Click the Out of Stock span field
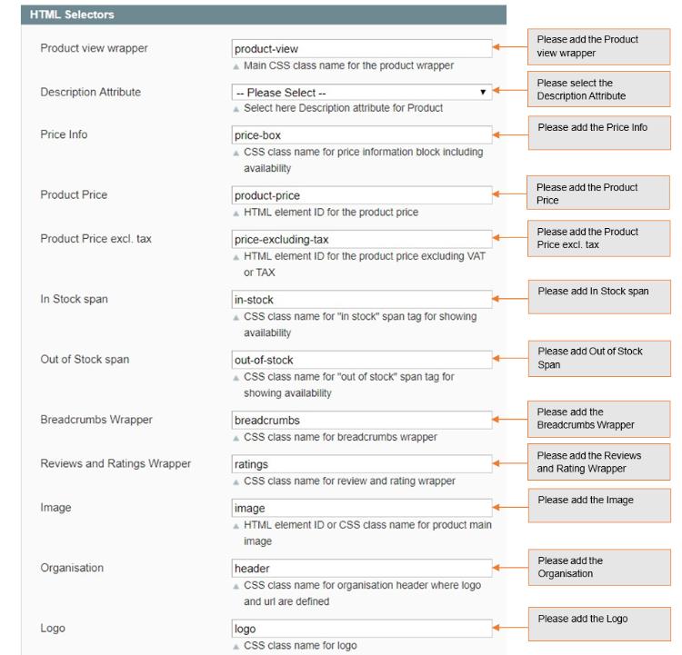This screenshot has height=655, width=682. click(x=361, y=360)
